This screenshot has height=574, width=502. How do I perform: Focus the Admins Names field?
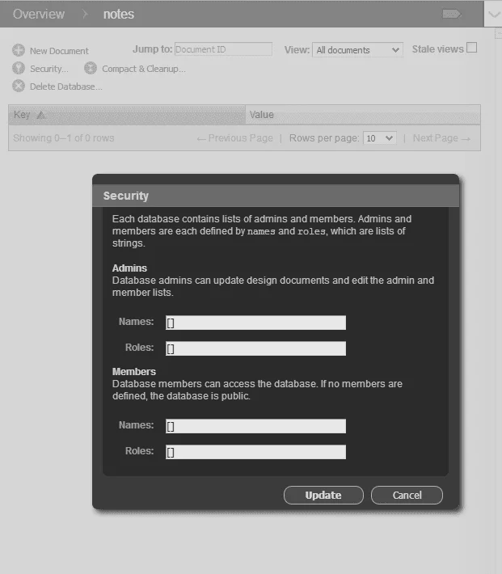coord(255,323)
